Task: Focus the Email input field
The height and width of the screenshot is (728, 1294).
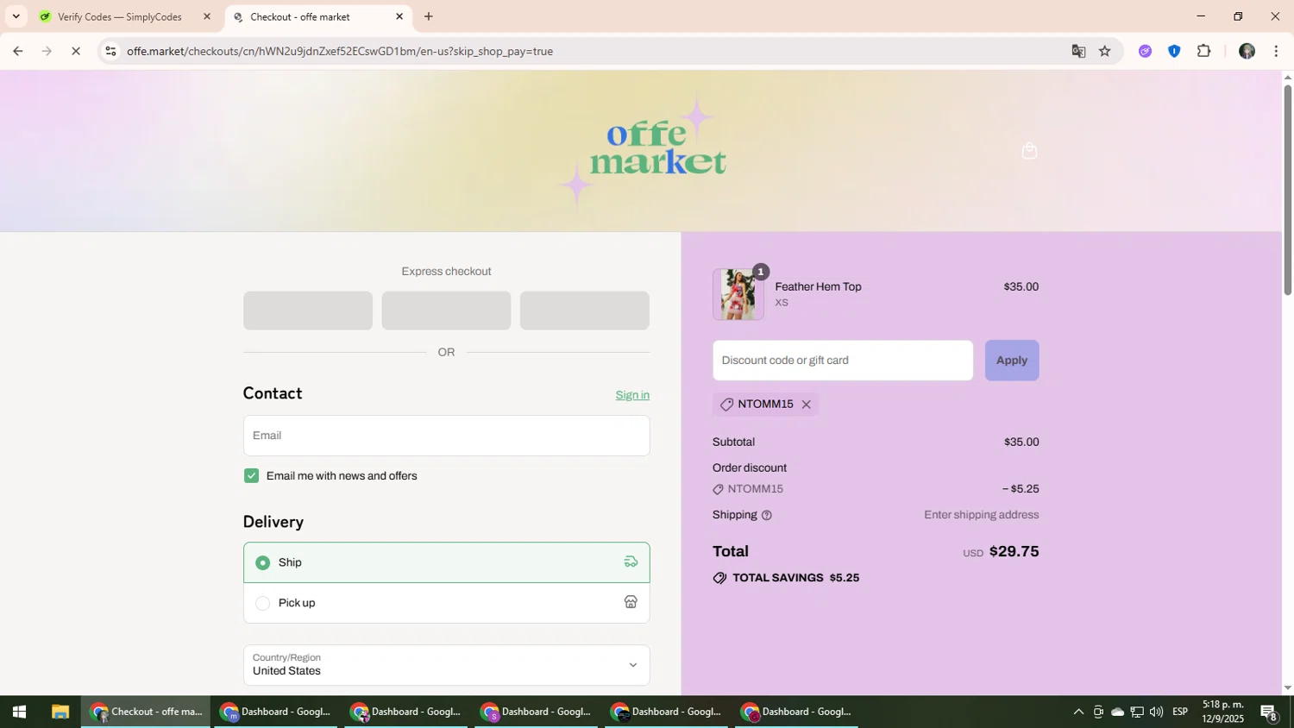Action: [446, 436]
